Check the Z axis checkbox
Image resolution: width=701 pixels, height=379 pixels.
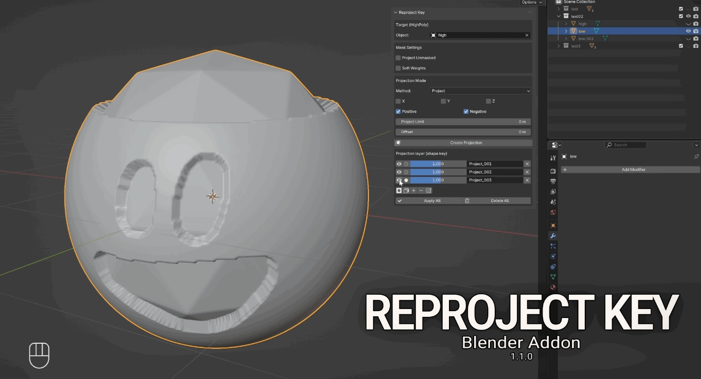pos(488,101)
